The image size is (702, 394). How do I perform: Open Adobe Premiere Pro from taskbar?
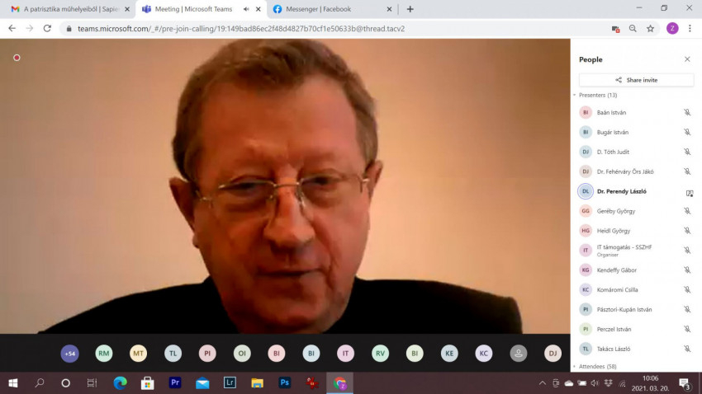coord(175,383)
